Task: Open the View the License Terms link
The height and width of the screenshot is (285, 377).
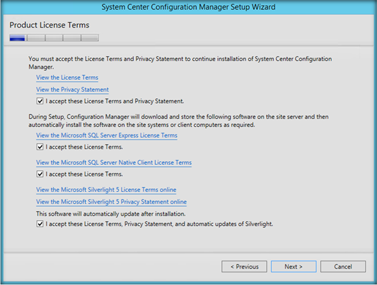Action: tap(67, 77)
